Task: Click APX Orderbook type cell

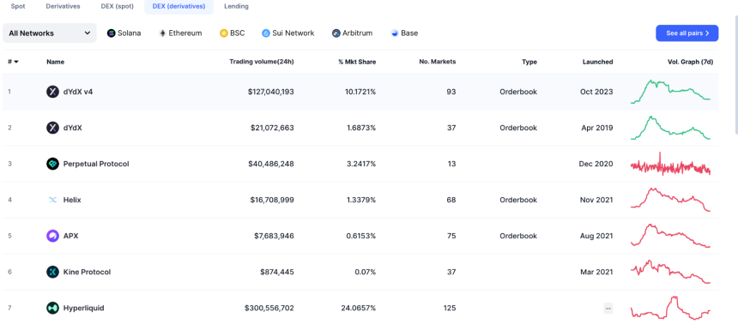Action: (x=518, y=236)
